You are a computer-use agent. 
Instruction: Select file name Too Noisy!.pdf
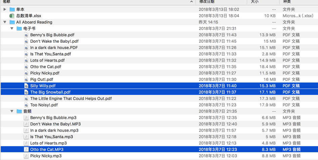[44, 105]
